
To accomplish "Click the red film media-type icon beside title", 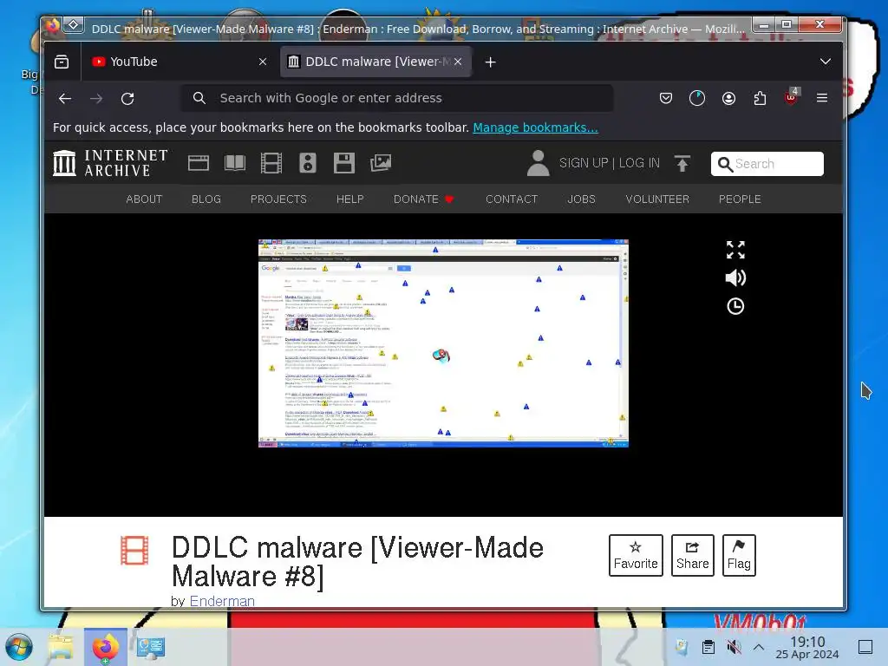I will click(x=134, y=551).
